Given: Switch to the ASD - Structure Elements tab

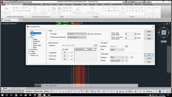Looking at the screenshot, I should click(x=32, y=4).
